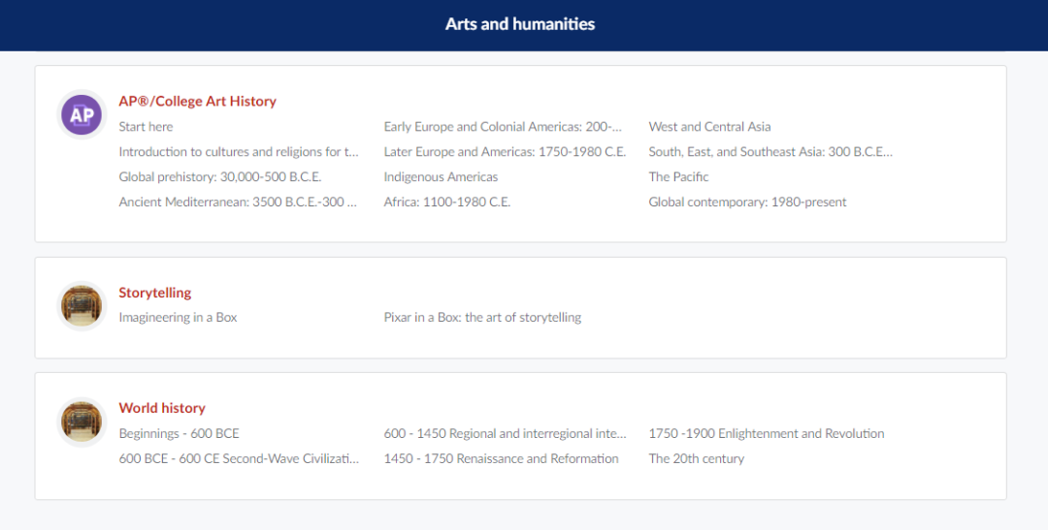This screenshot has height=530, width=1048.
Task: Select Global contemporary: 1980-present
Action: 747,203
